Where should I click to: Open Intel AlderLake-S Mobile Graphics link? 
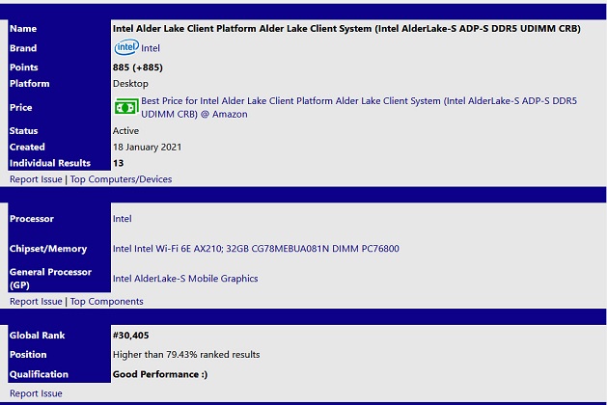[x=185, y=279]
